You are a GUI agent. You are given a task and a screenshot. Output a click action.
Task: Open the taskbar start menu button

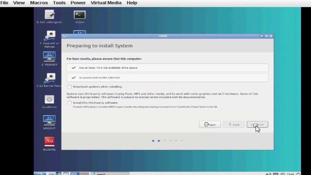[40, 174]
